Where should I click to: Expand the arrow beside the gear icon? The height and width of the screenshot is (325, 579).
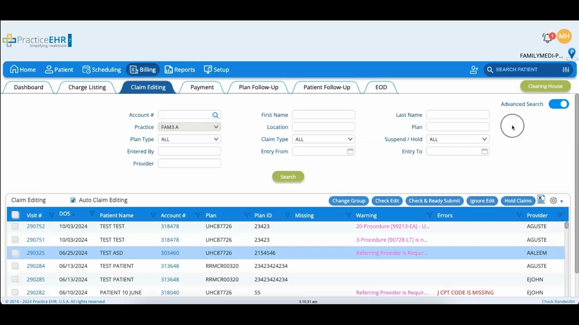click(x=562, y=201)
